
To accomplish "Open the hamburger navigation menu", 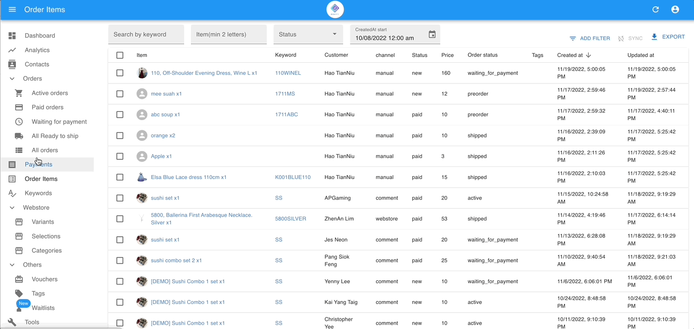I will coord(13,10).
